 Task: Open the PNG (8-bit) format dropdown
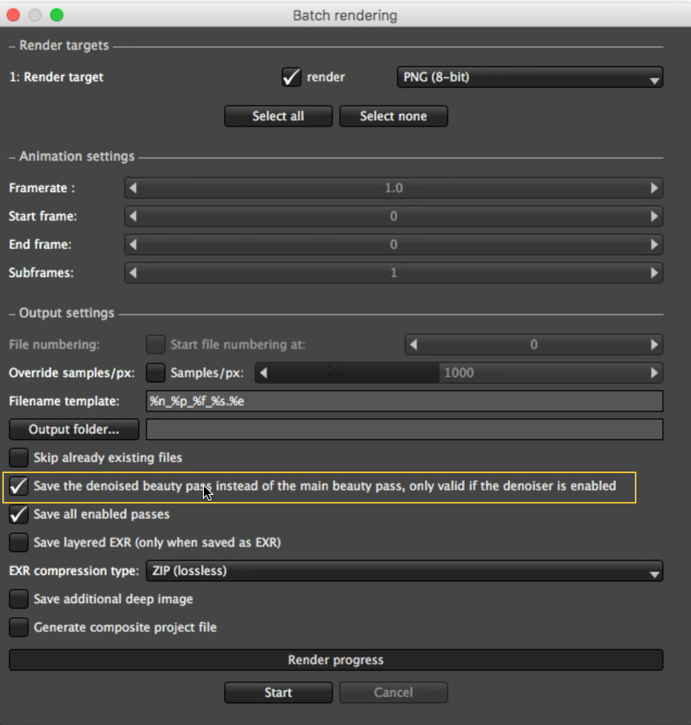(x=530, y=77)
